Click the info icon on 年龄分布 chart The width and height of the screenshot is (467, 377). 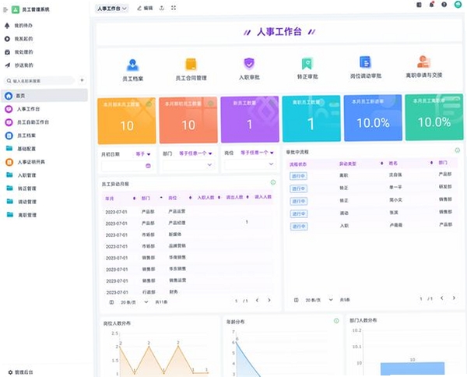point(336,321)
